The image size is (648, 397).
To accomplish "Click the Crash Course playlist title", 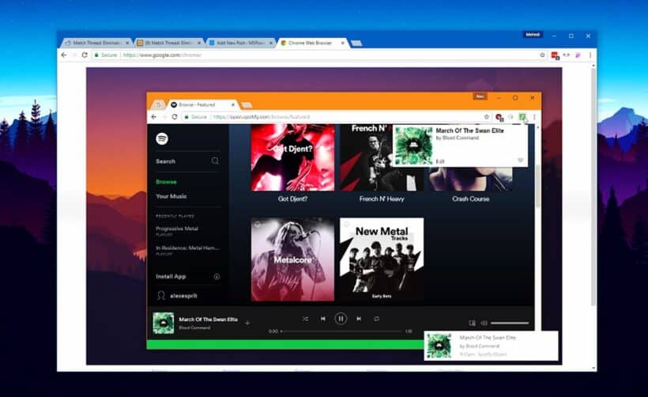I will pos(470,199).
